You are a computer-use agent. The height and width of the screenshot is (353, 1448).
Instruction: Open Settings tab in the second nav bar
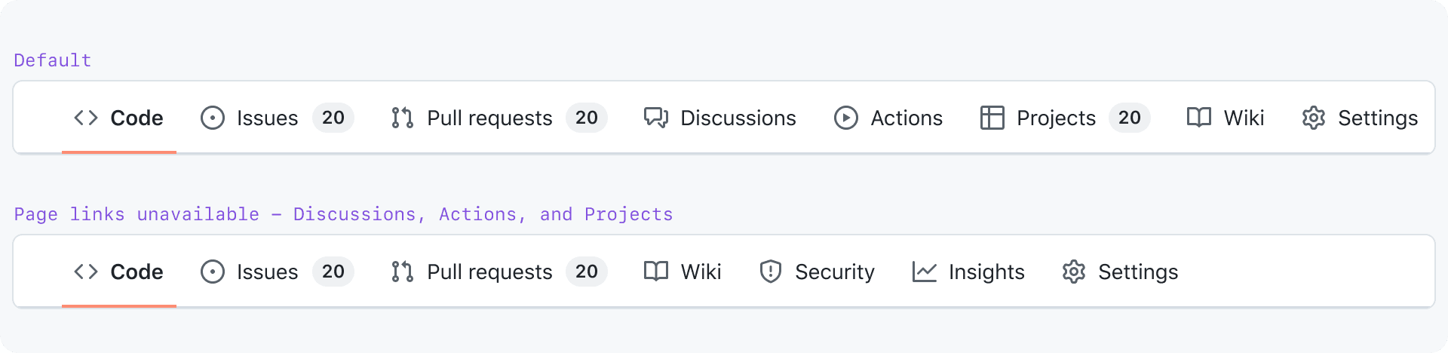tap(1120, 272)
